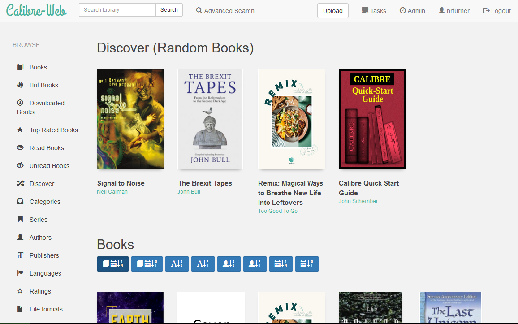Sort books by title A to Z
The width and height of the screenshot is (518, 324).
pyautogui.click(x=177, y=264)
